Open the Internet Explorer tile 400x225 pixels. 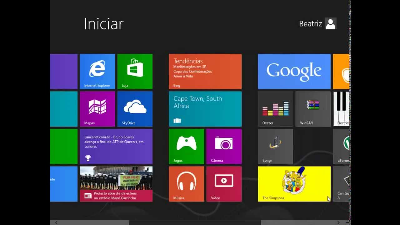click(x=97, y=71)
